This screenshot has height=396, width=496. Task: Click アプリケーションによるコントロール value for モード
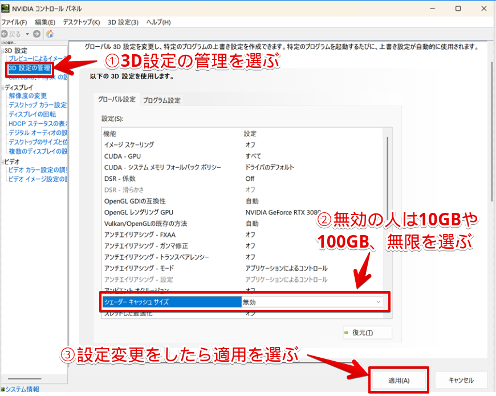286,268
